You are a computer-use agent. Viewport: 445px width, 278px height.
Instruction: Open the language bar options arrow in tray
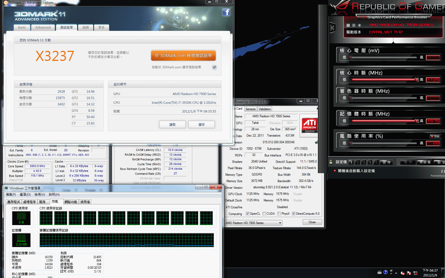pos(391,273)
